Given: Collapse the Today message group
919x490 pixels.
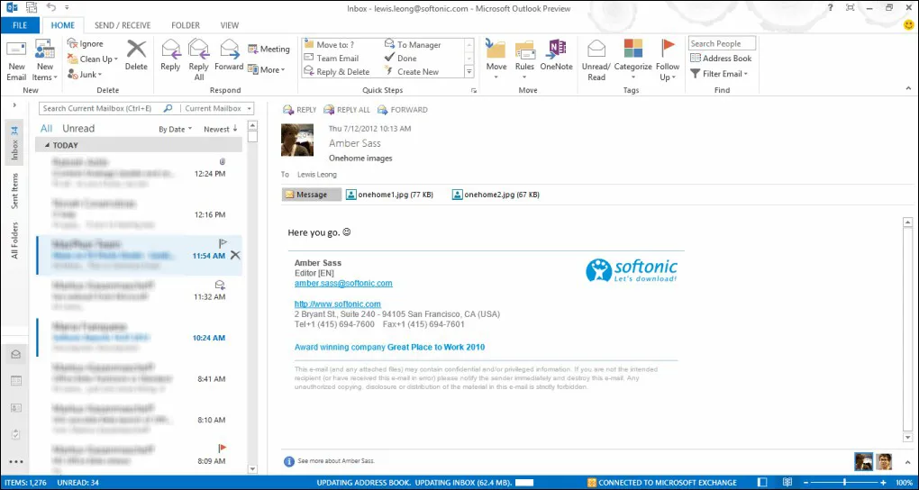Looking at the screenshot, I should (x=45, y=145).
